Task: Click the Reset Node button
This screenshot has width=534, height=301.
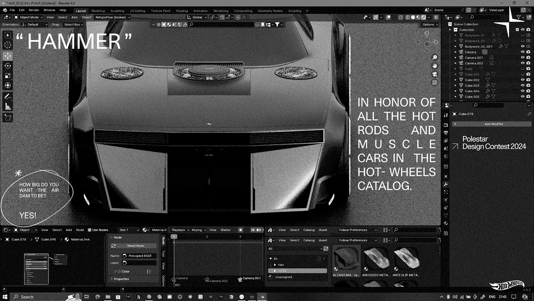Action: coord(133,246)
